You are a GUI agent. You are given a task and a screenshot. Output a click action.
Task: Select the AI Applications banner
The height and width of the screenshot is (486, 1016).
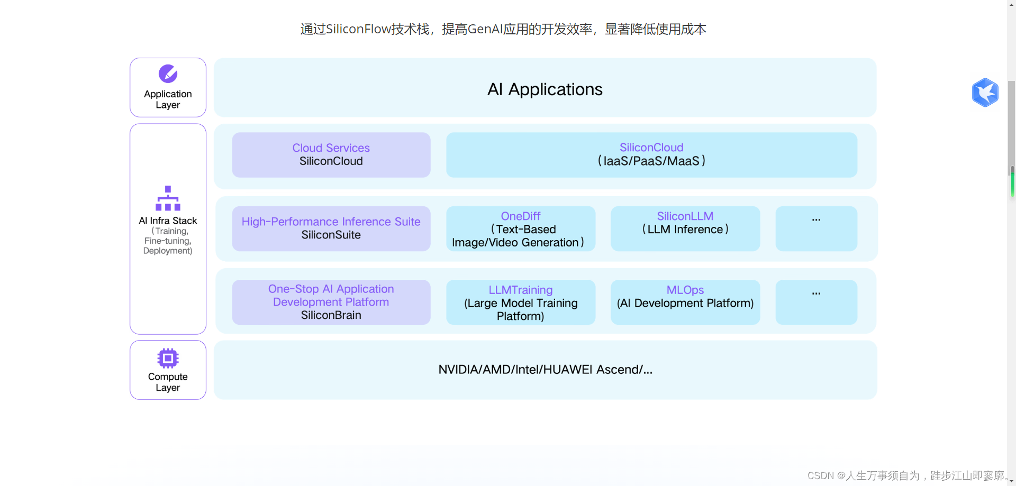[x=545, y=89]
